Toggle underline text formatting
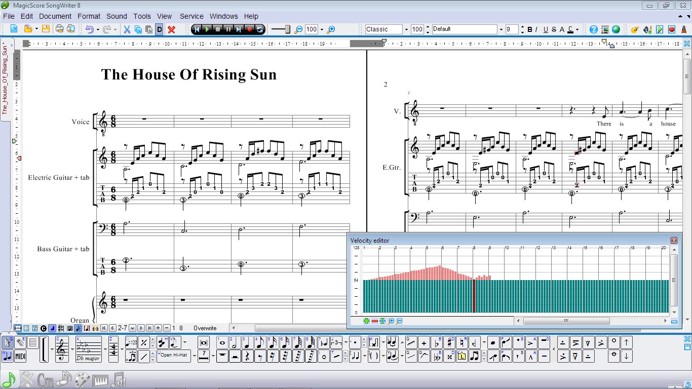 point(546,29)
